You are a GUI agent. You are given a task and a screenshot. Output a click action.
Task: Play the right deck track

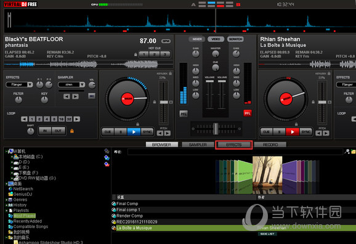coord(292,132)
